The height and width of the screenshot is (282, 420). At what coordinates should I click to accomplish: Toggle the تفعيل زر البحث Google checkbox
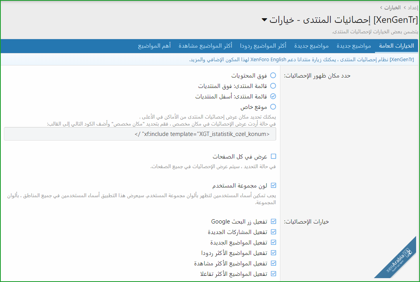(x=273, y=222)
